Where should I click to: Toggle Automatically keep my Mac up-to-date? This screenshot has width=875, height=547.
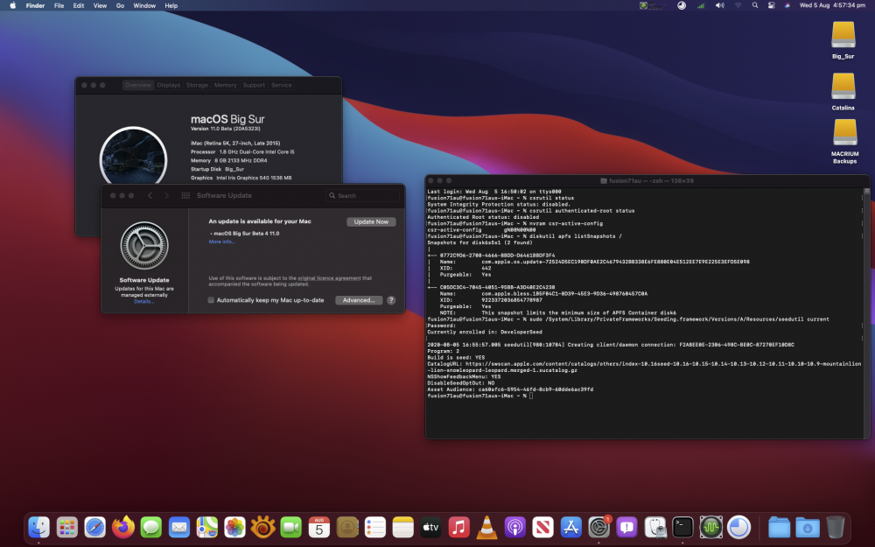[211, 300]
